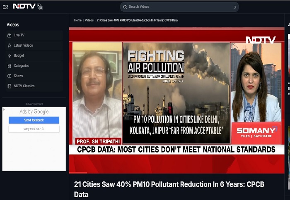
Task: Open the Latest Videos menu item
Action: (23, 45)
